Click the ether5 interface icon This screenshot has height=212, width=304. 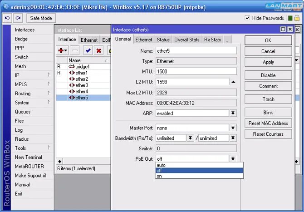[72, 98]
